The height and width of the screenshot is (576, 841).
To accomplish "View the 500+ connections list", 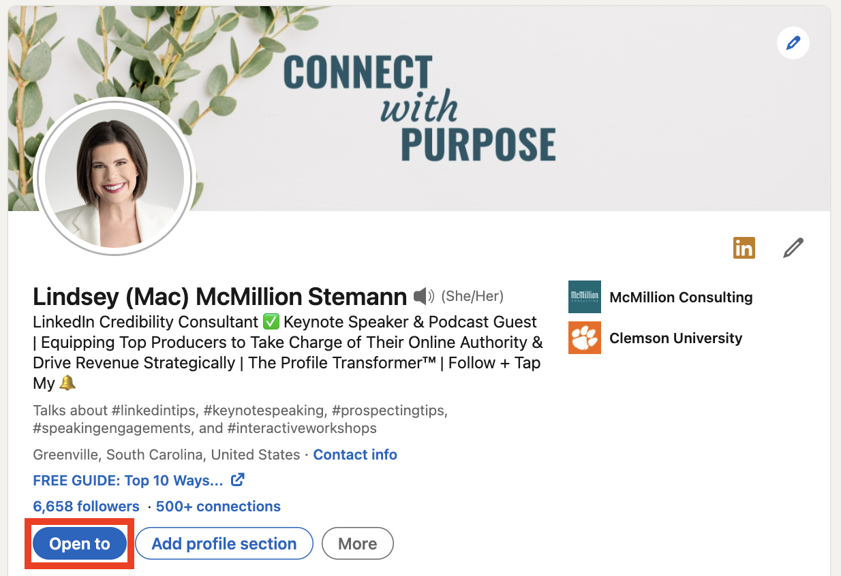I will [218, 507].
